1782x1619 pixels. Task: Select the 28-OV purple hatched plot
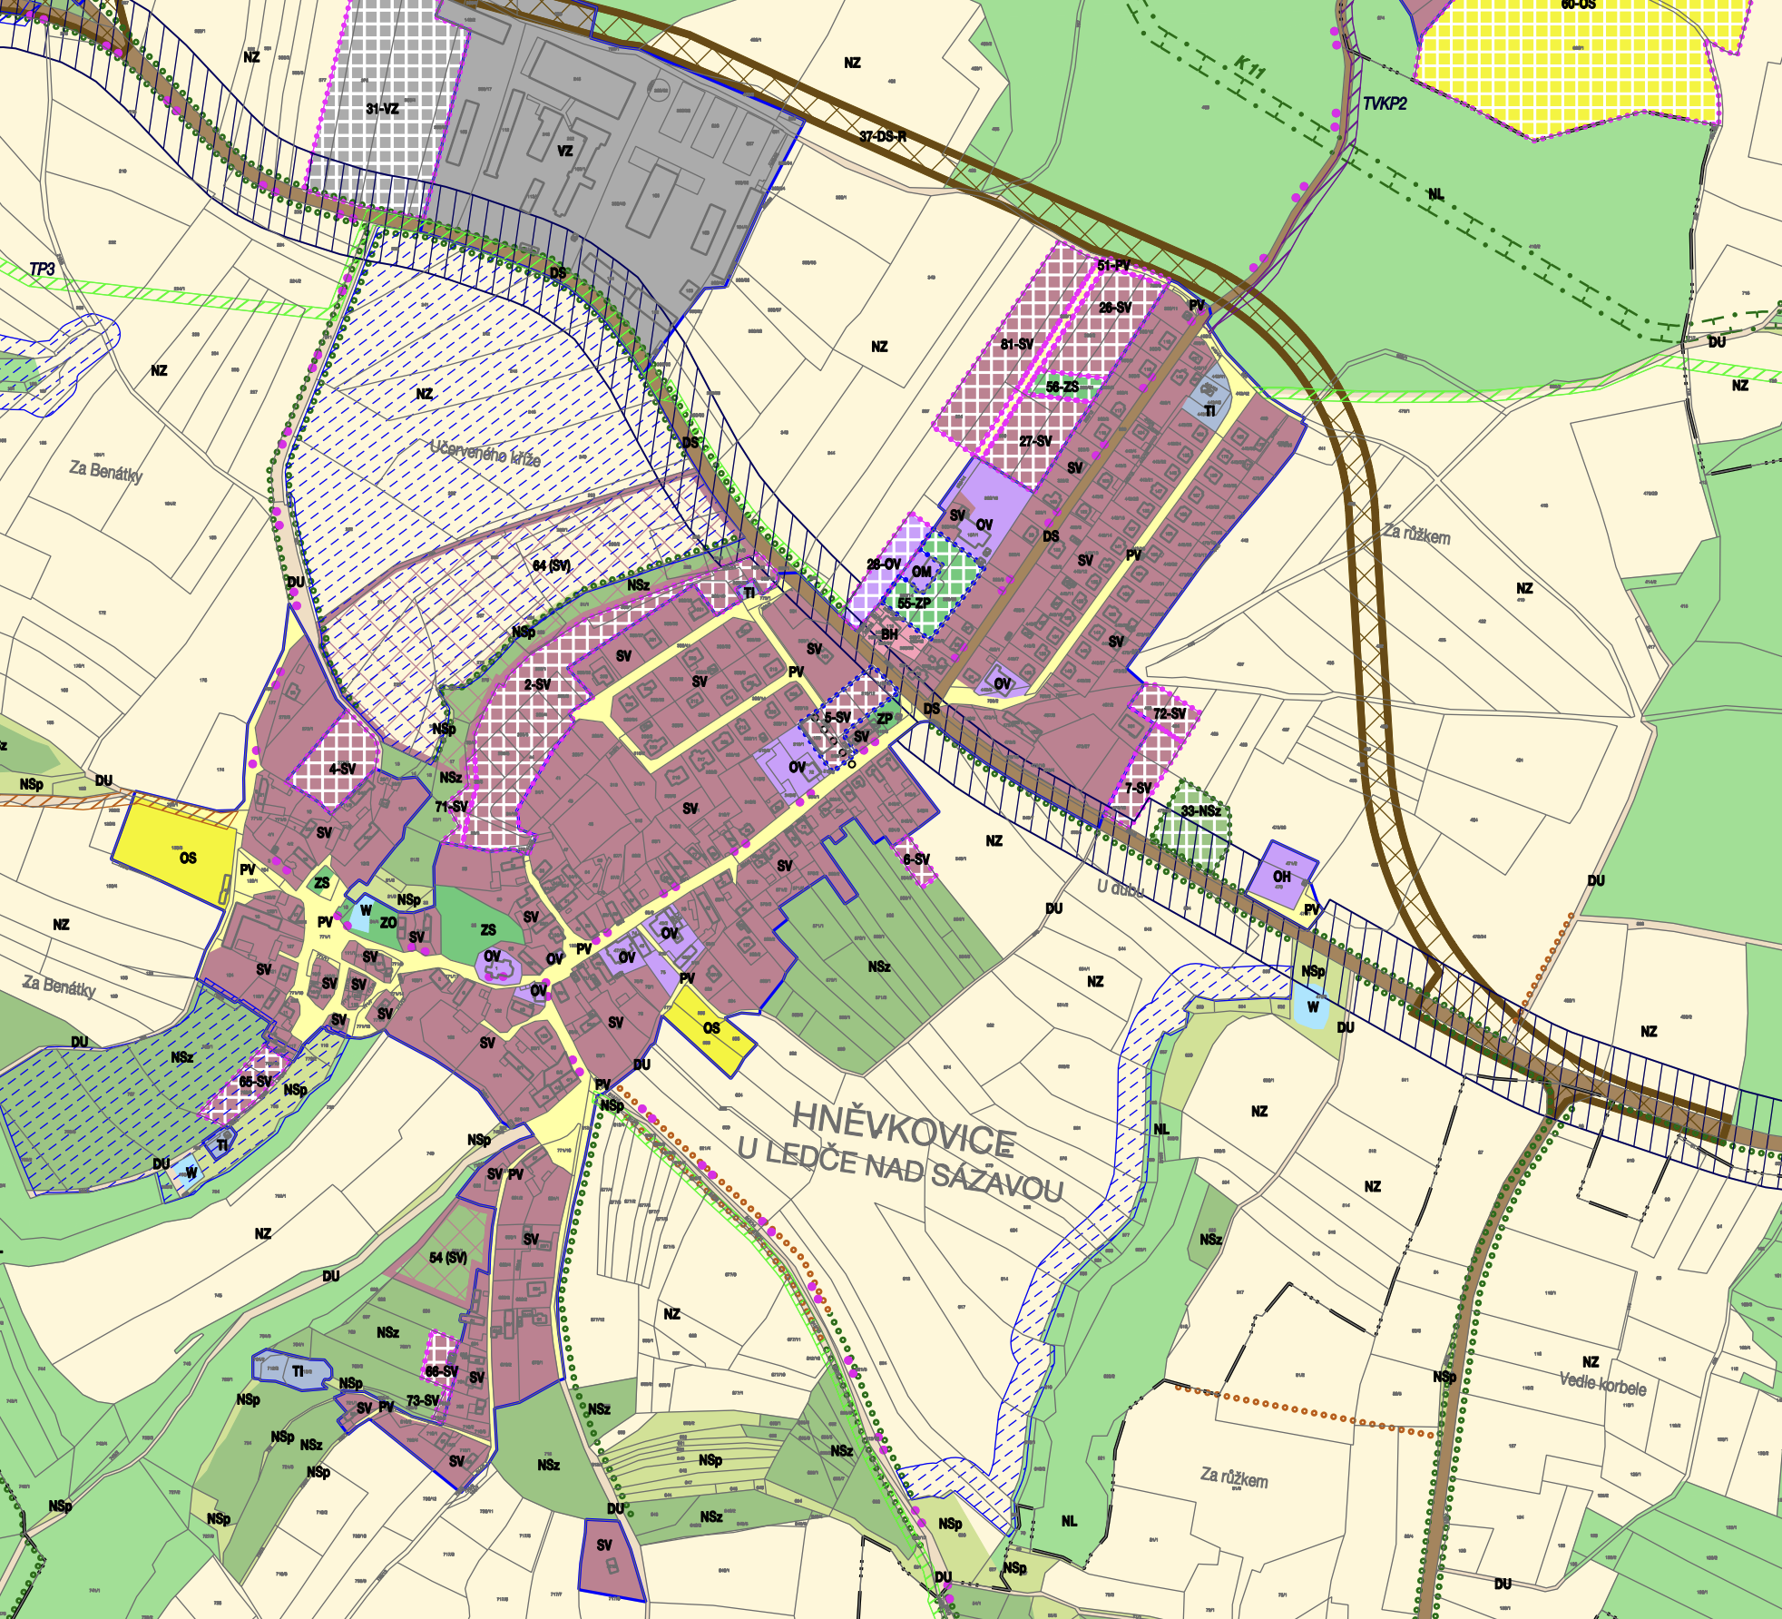[x=884, y=564]
